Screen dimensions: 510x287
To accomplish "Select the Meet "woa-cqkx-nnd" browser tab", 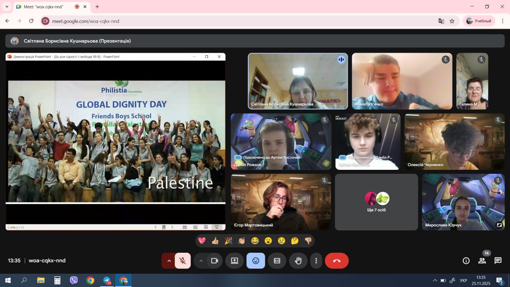I will (x=43, y=7).
